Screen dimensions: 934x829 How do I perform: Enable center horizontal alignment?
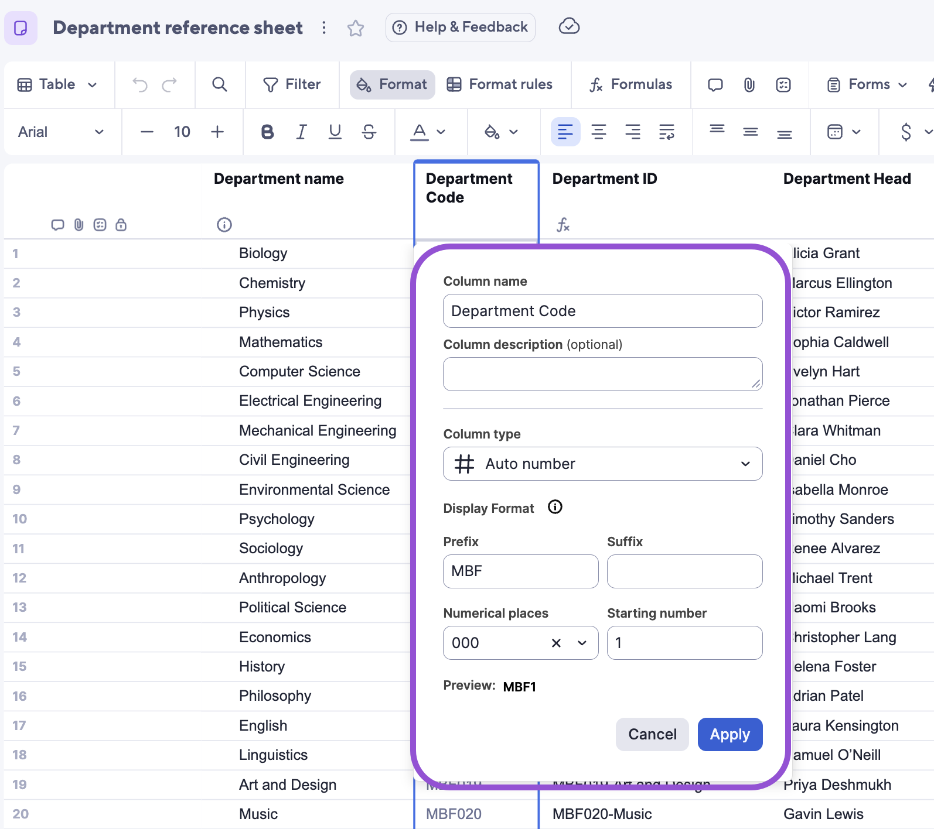click(x=598, y=132)
